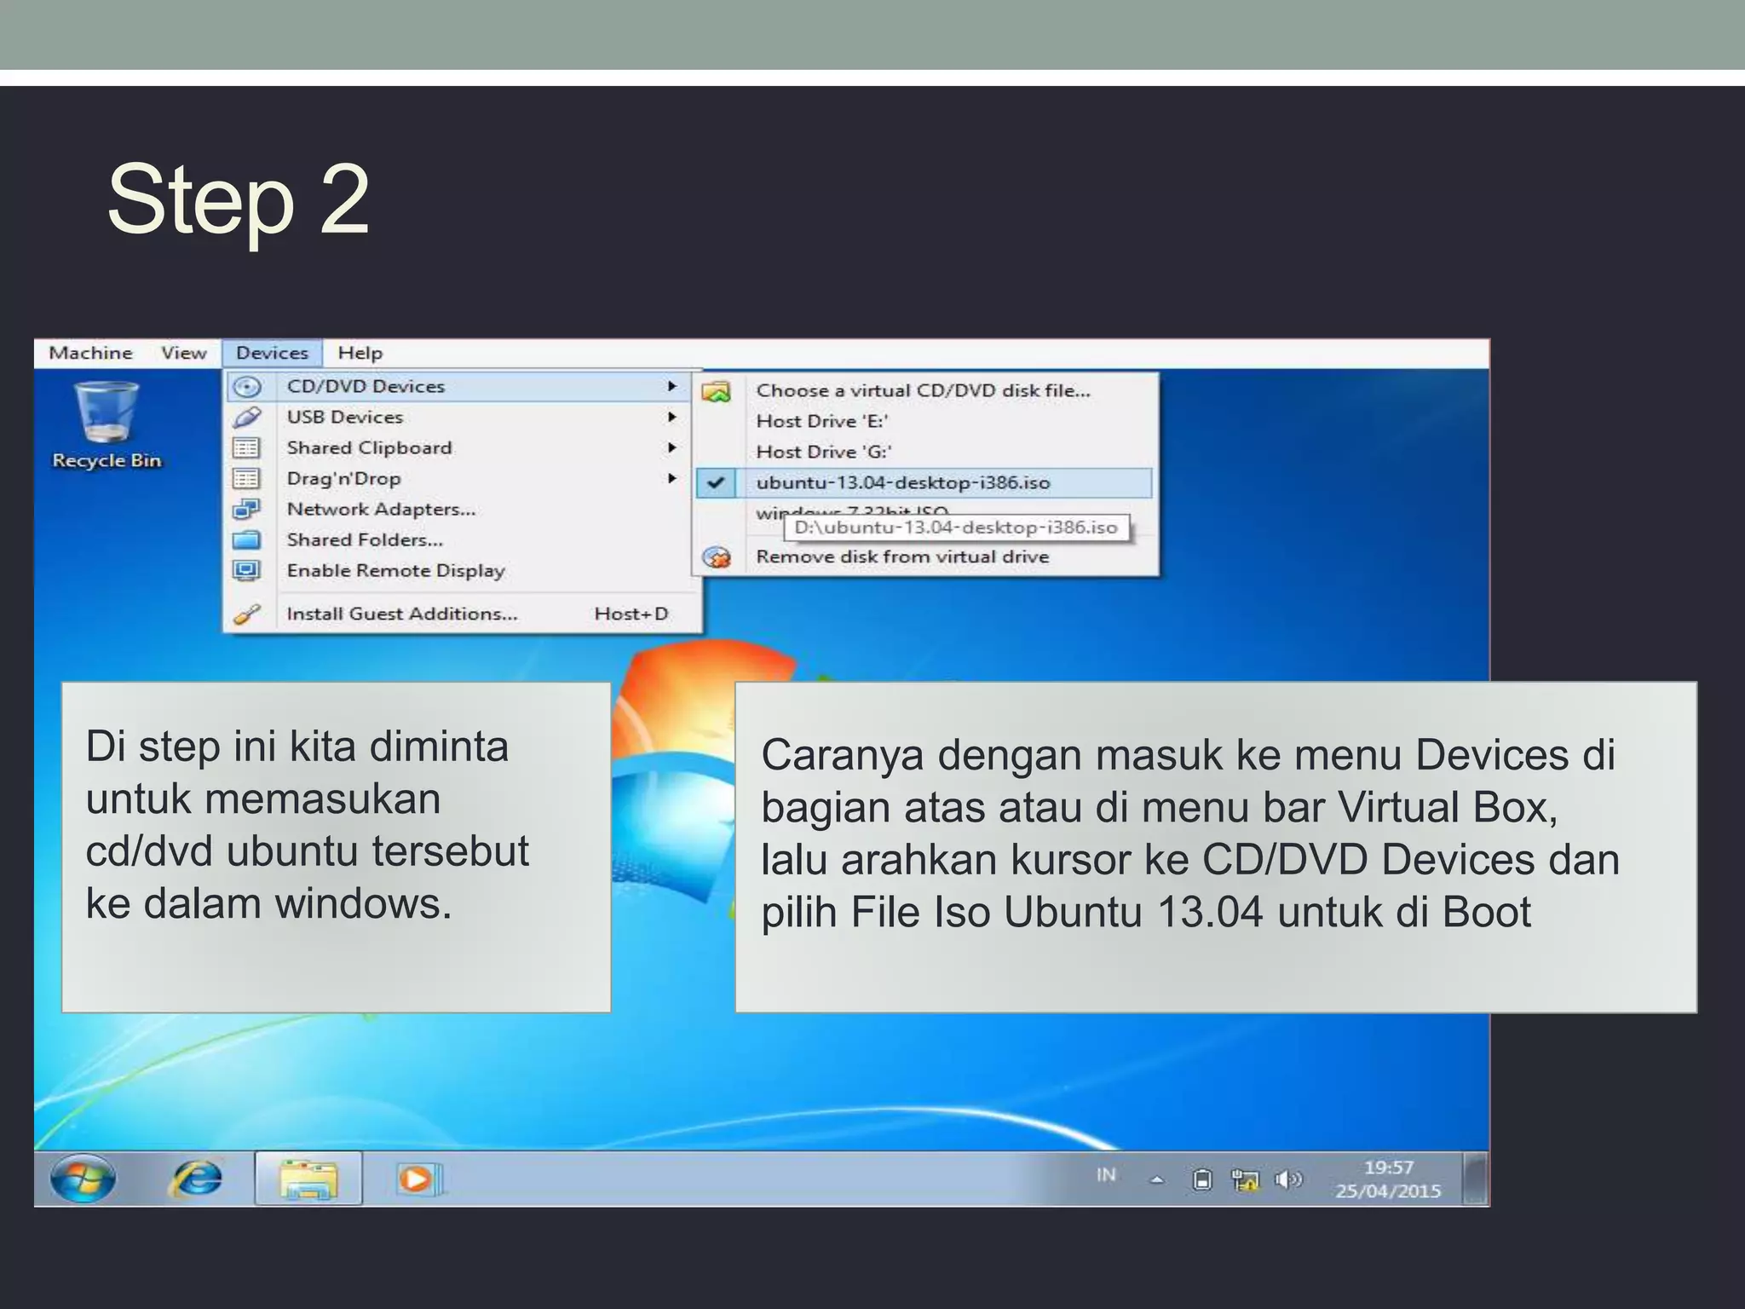Toggle the checkmark on ubuntu iso
This screenshot has height=1309, width=1745.
coord(717,482)
